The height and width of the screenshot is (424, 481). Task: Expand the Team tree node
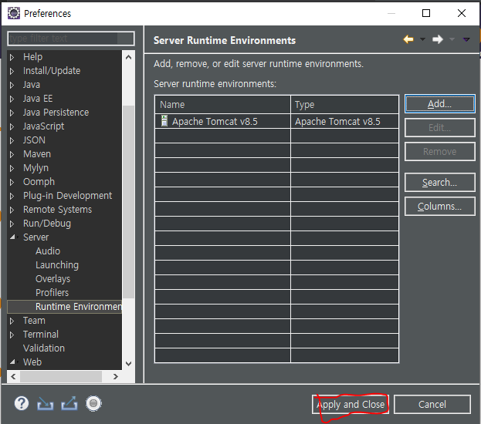(x=12, y=321)
